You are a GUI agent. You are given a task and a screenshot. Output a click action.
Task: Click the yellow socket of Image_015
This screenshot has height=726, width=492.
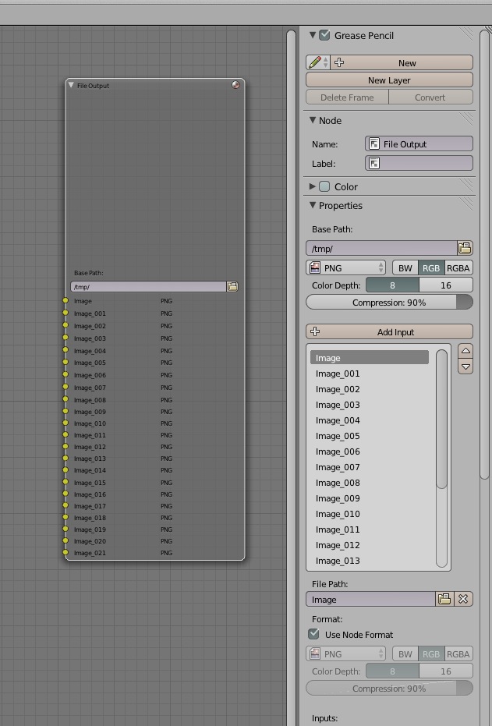[x=65, y=482]
